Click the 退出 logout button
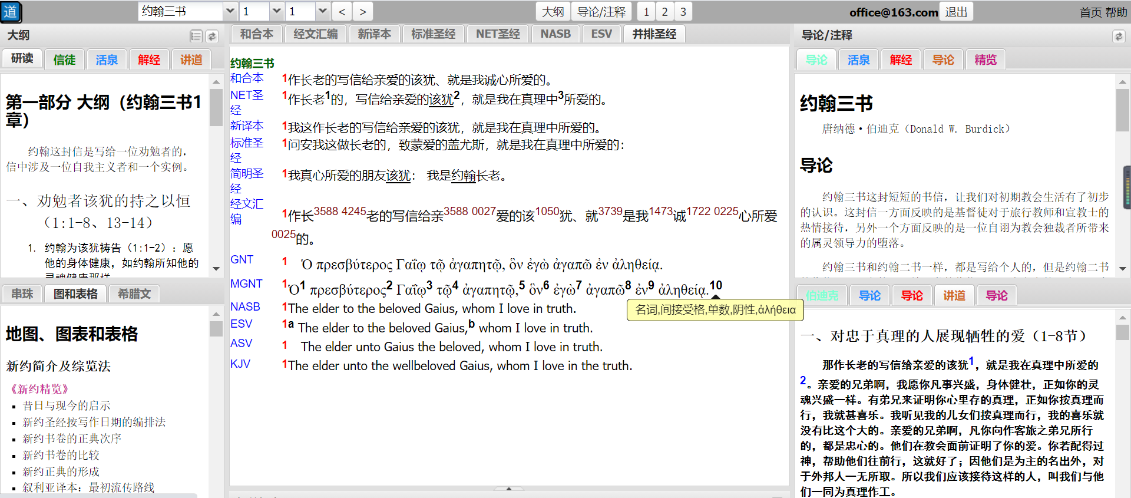Screen dimensions: 1131x498 [x=956, y=12]
